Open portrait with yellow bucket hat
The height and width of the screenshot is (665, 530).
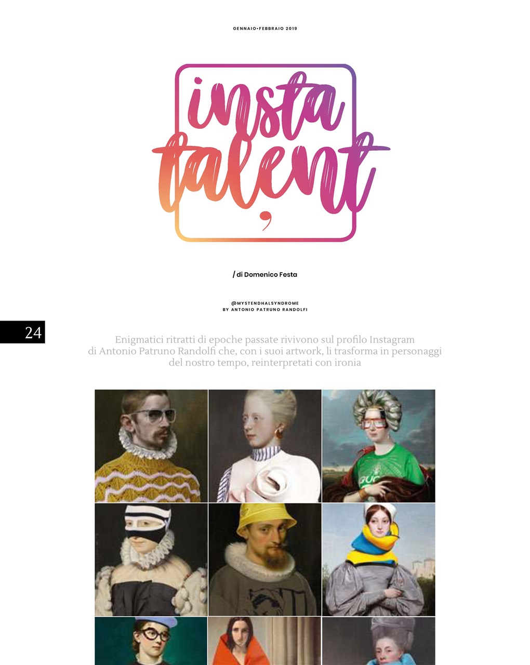coord(265,560)
